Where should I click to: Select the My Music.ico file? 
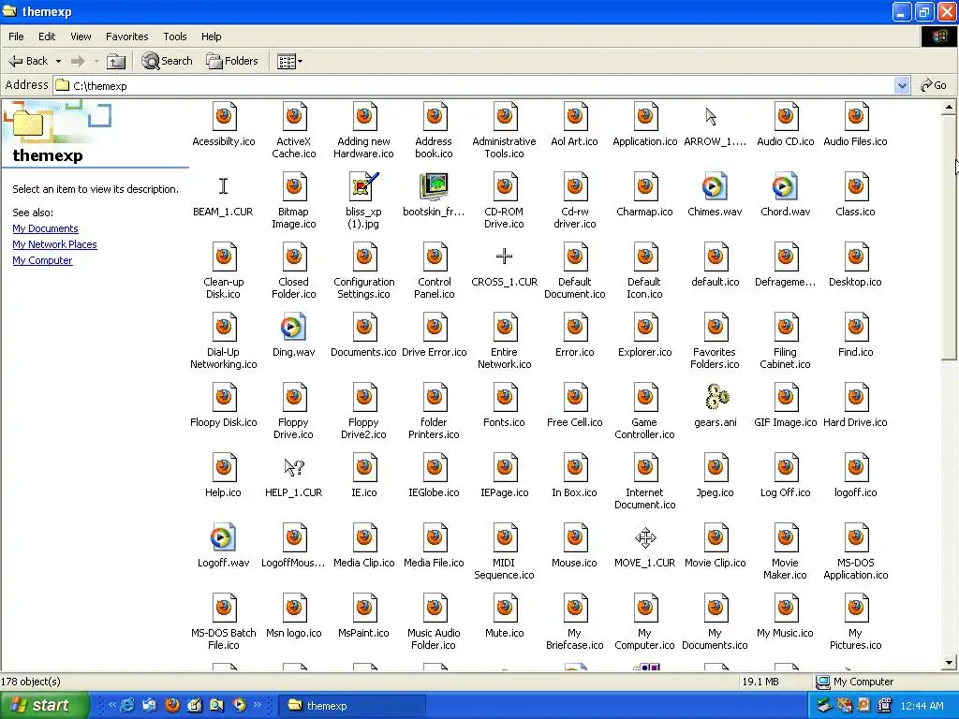[x=786, y=609]
